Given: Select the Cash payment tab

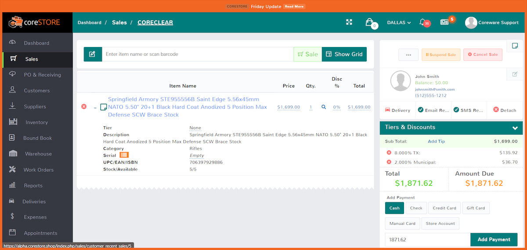Looking at the screenshot, I should [x=394, y=208].
